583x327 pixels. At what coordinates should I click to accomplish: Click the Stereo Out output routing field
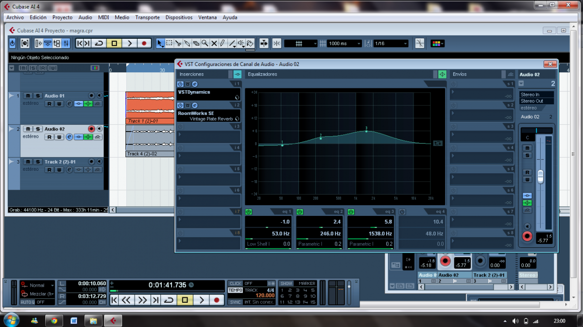pyautogui.click(x=536, y=101)
